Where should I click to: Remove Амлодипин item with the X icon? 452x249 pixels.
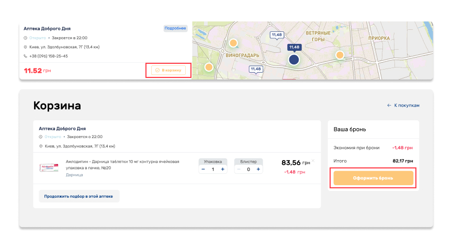coord(313,161)
